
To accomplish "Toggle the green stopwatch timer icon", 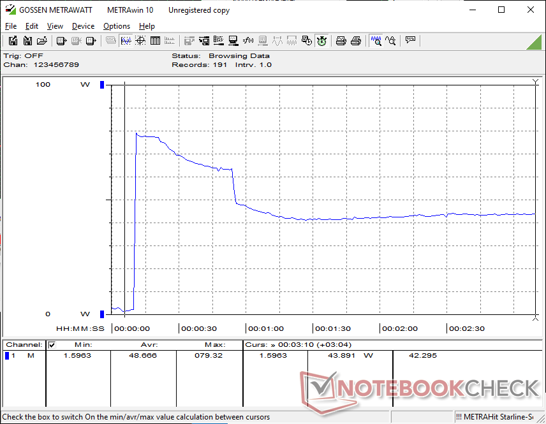I will coord(322,41).
